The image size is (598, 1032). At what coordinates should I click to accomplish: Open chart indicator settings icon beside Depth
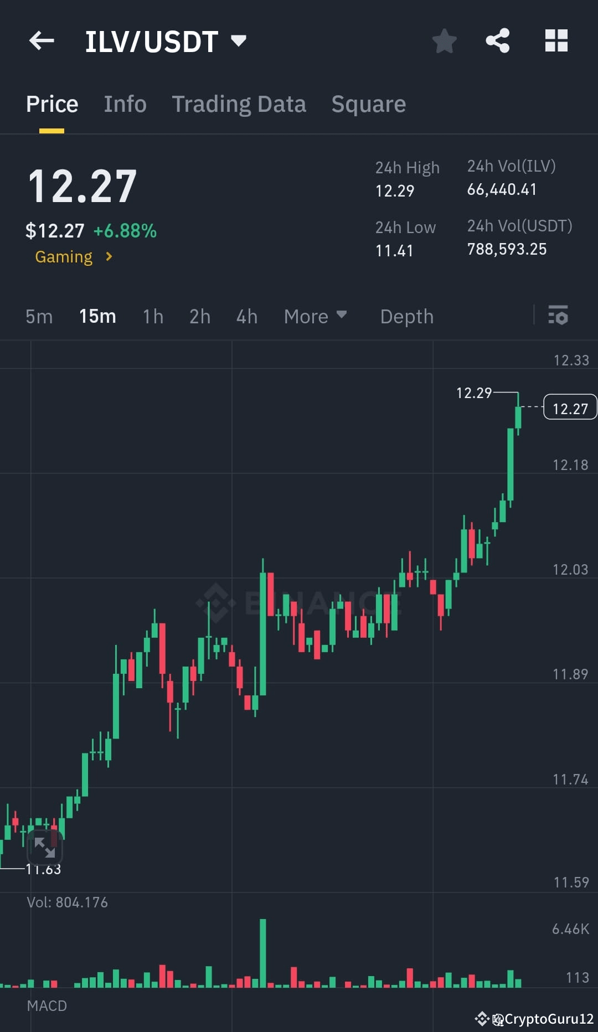pyautogui.click(x=559, y=316)
